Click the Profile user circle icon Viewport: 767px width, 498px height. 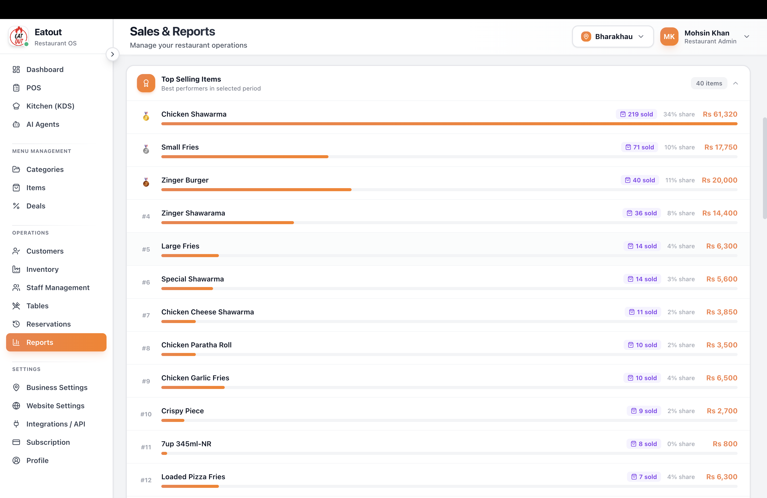[x=16, y=461]
